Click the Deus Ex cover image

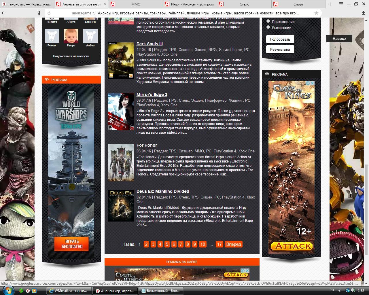[x=121, y=206]
